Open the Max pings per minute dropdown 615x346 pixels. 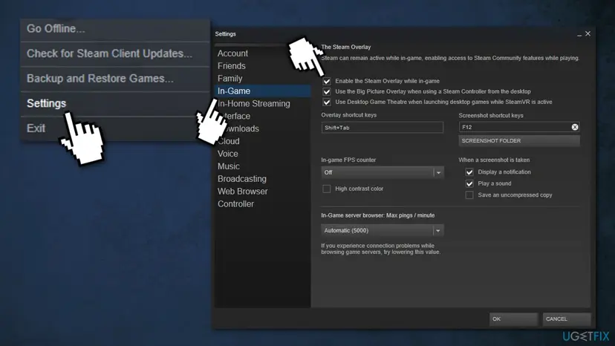[383, 231]
